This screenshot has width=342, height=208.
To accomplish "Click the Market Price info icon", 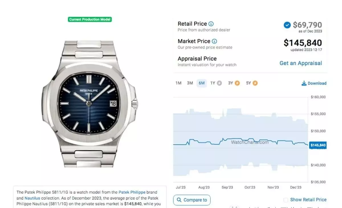I will click(x=214, y=41).
